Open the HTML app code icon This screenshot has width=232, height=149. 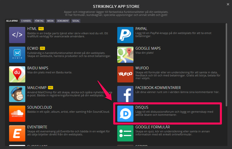click(x=17, y=35)
